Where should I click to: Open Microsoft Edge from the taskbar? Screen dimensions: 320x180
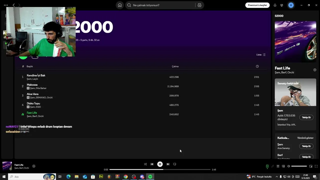tap(68, 177)
